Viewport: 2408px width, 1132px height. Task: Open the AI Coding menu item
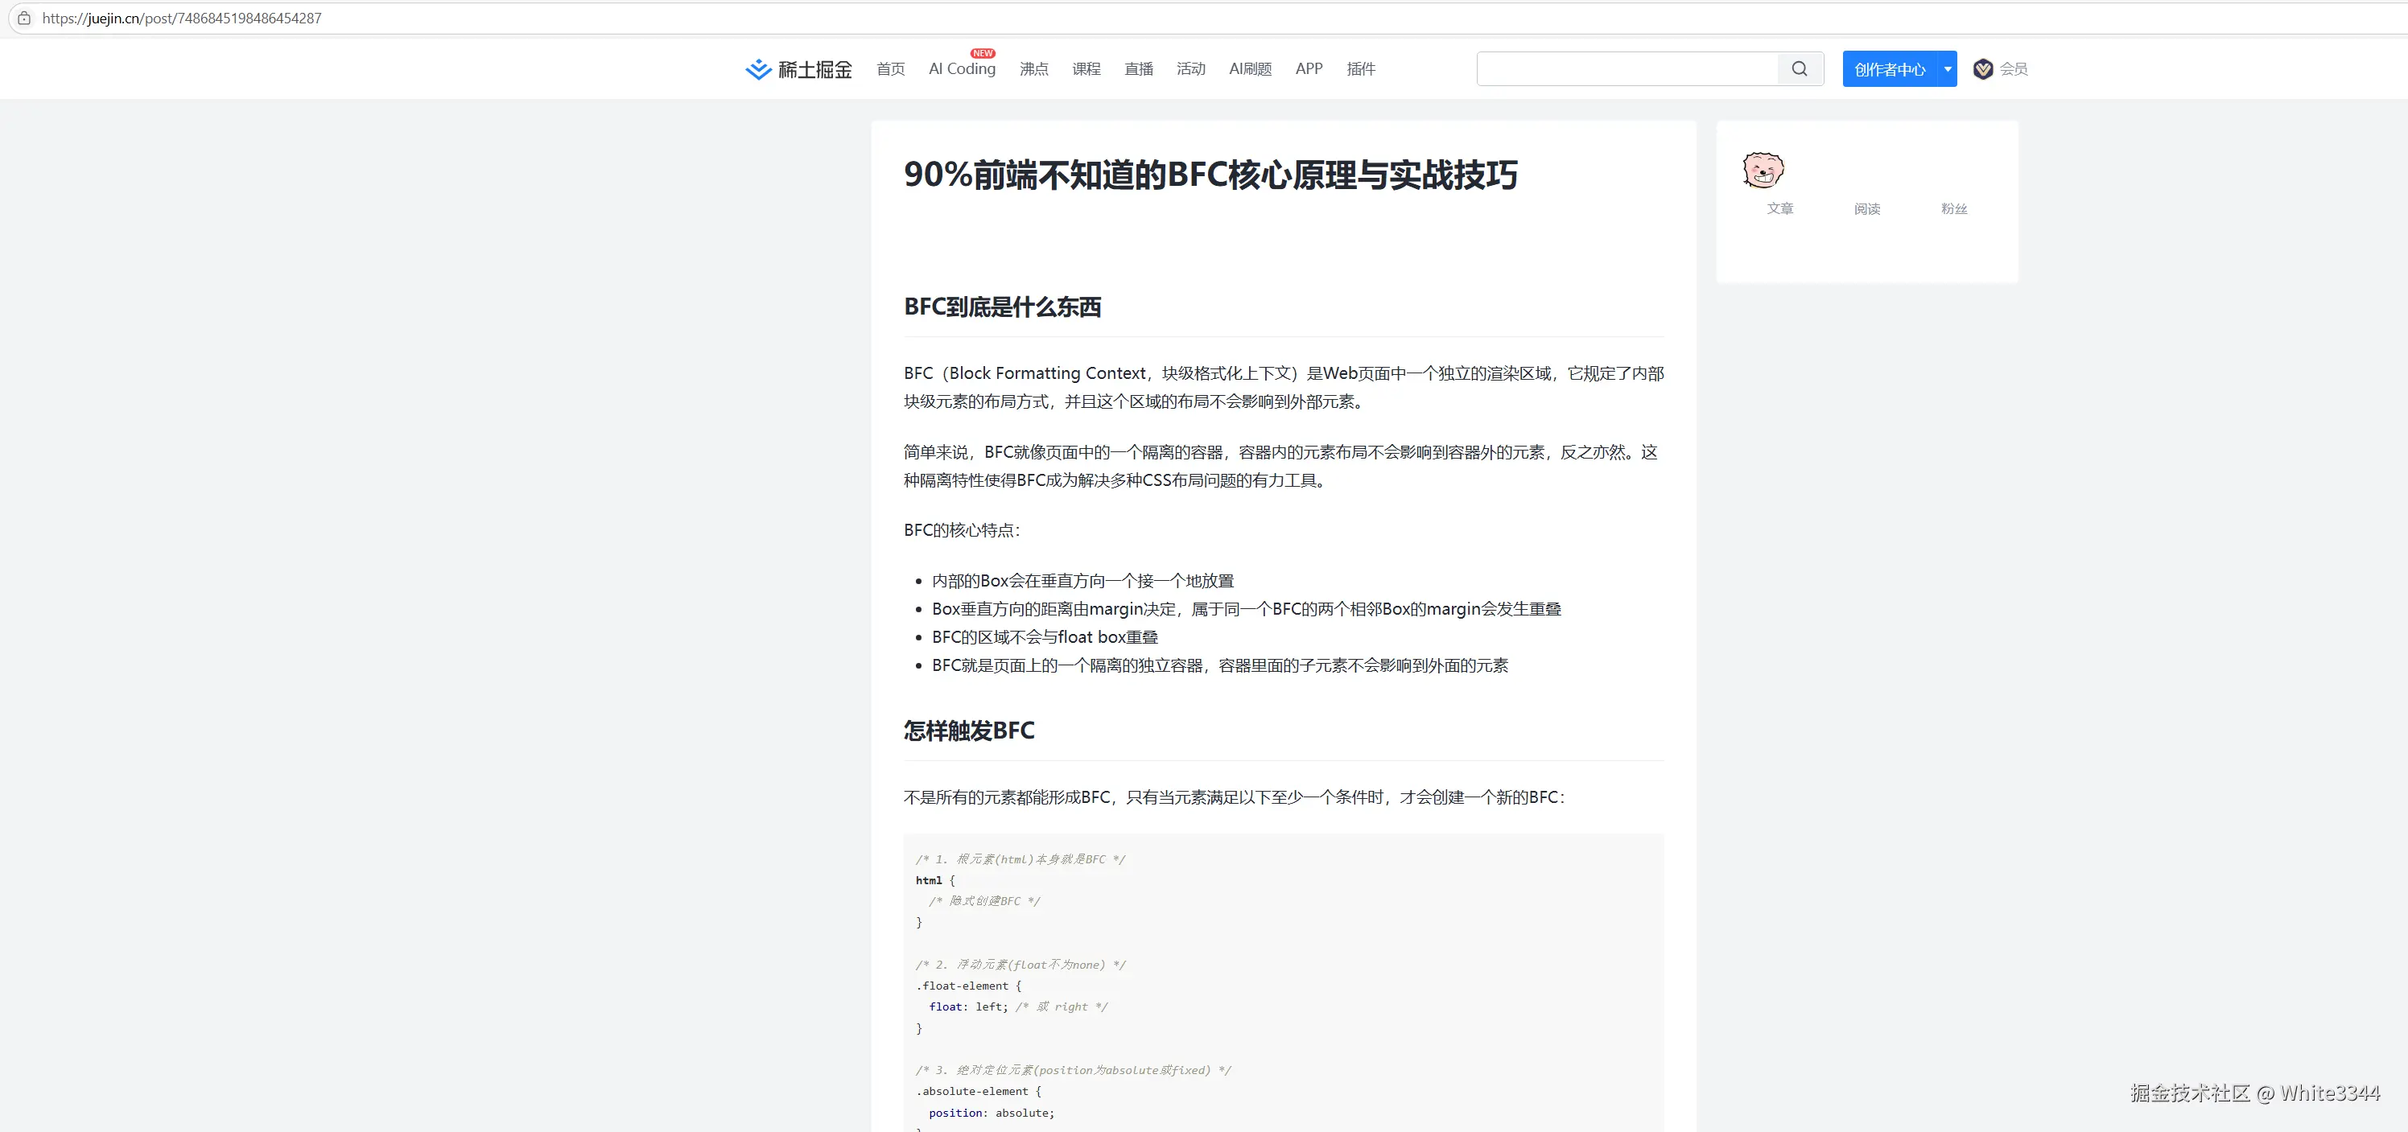pos(961,70)
